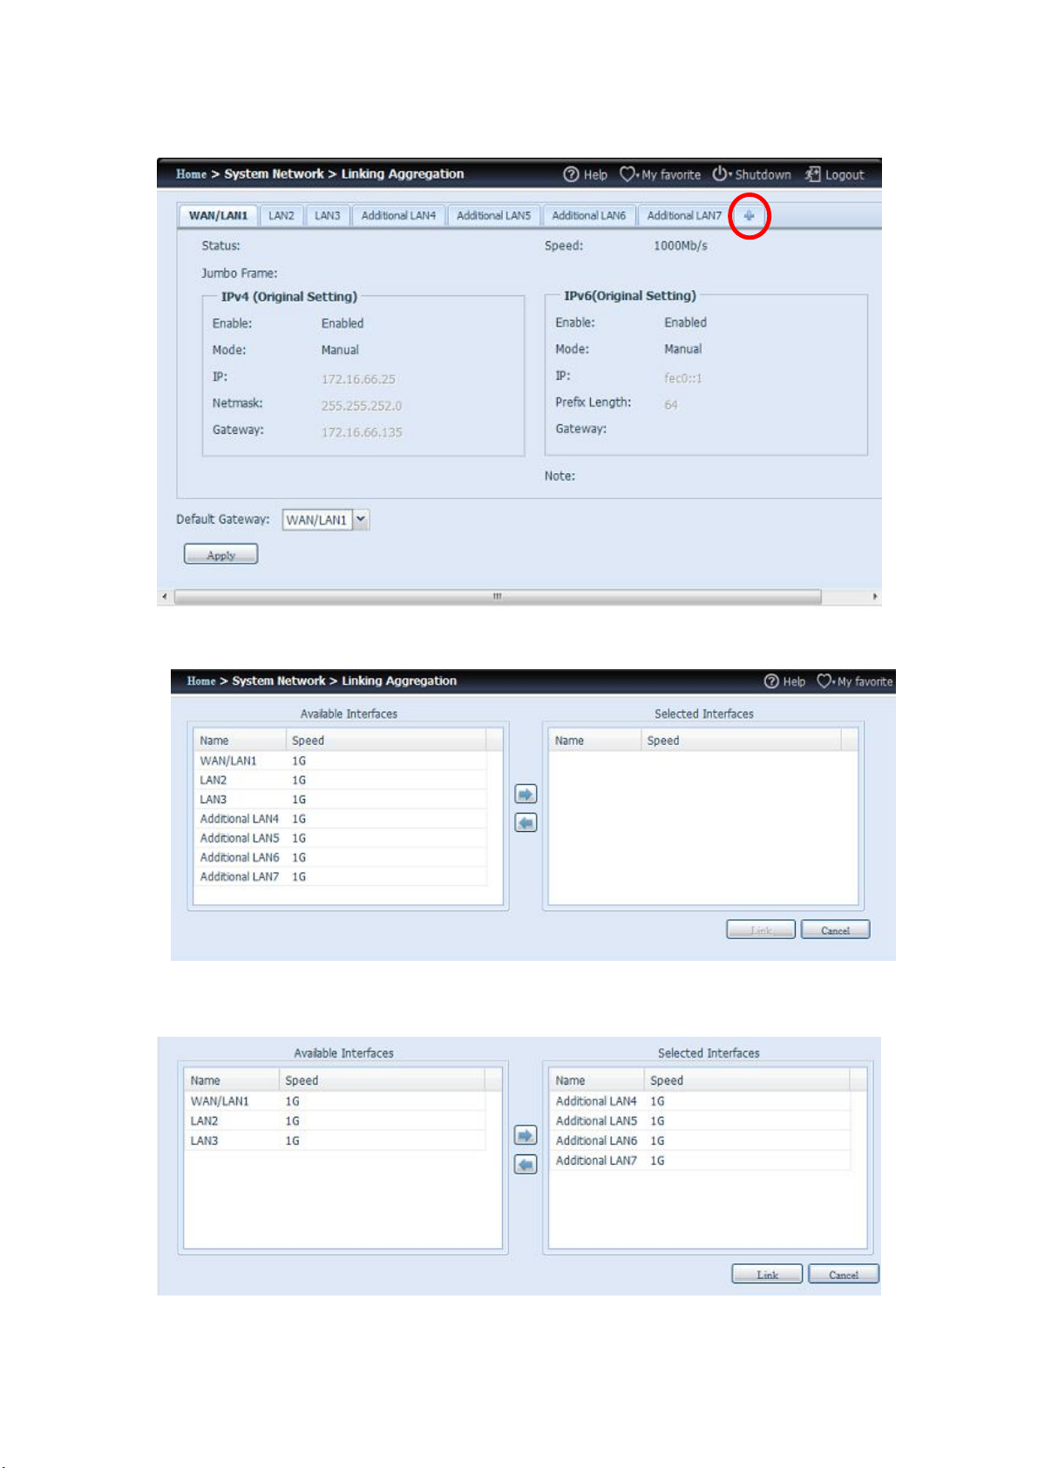Open the Additional LAN6 tab
The height and width of the screenshot is (1468, 1038).
[x=589, y=215]
